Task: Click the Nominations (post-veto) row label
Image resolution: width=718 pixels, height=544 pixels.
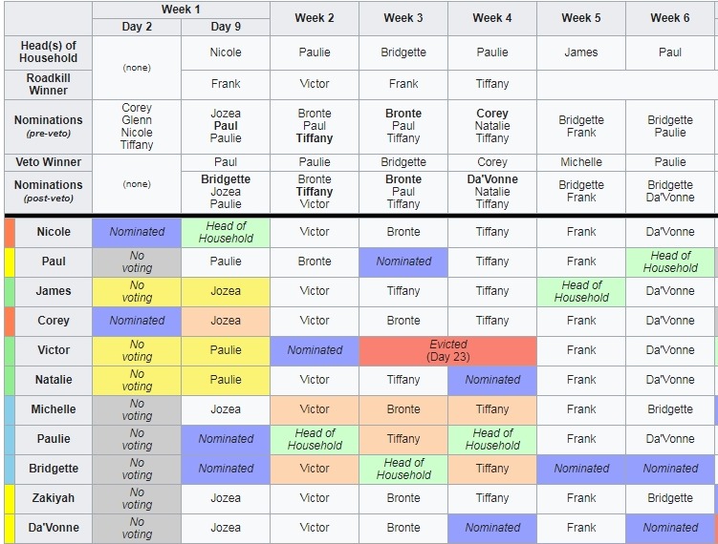Action: pyautogui.click(x=48, y=192)
